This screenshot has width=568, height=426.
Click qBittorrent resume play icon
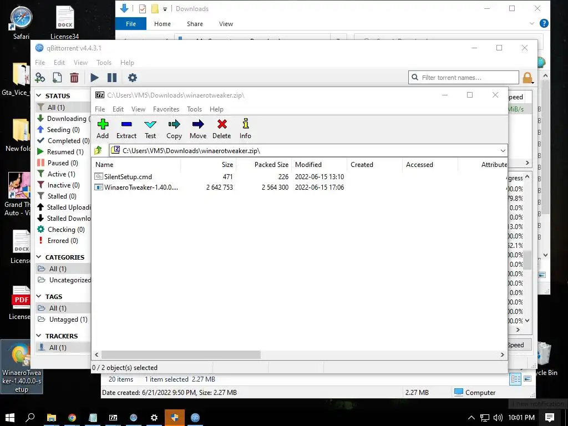point(94,78)
